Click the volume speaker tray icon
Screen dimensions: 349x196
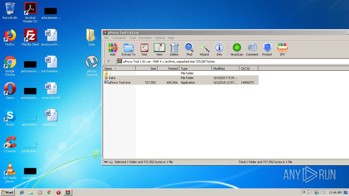(323, 192)
